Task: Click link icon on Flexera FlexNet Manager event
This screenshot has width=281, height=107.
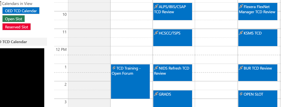Action: pos(241,7)
